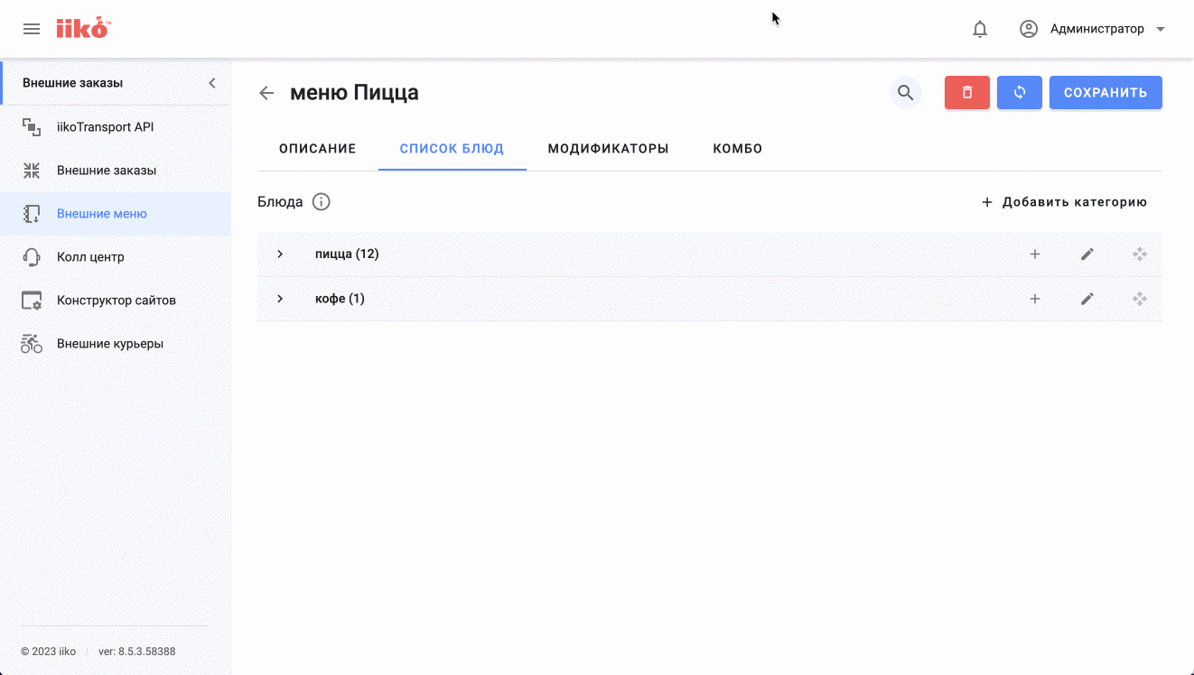The height and width of the screenshot is (675, 1194).
Task: Click the red delete menu button
Action: pyautogui.click(x=966, y=93)
